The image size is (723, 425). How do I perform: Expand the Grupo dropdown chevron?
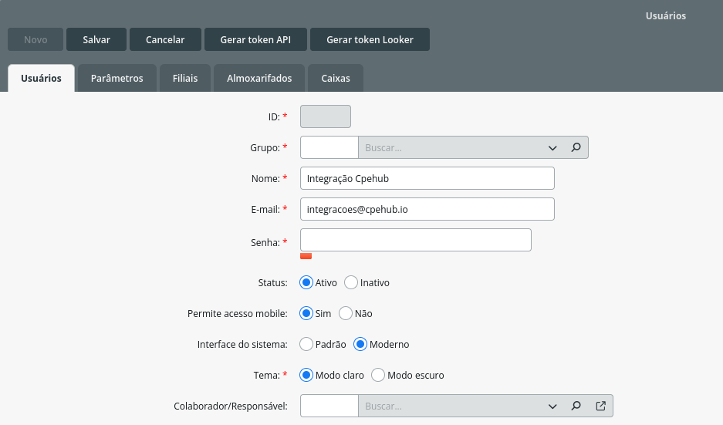[552, 148]
